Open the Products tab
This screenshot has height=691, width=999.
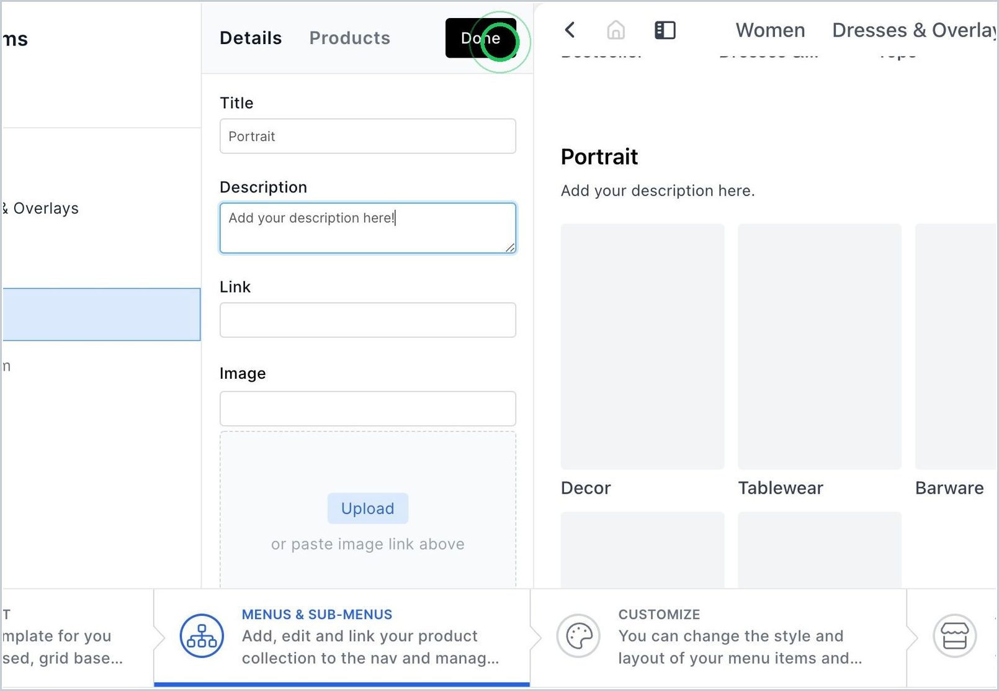(x=350, y=38)
